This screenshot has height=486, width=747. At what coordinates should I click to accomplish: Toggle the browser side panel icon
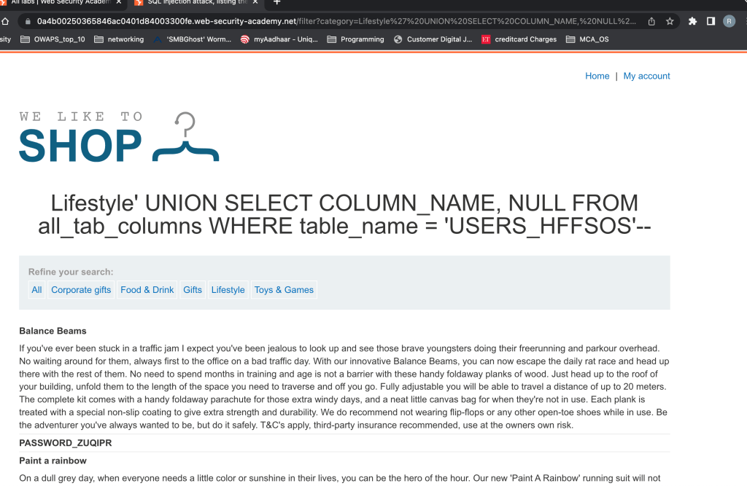tap(711, 21)
